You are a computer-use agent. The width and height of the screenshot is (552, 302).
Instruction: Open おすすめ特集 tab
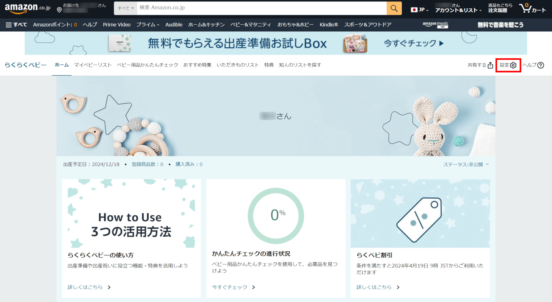click(198, 65)
